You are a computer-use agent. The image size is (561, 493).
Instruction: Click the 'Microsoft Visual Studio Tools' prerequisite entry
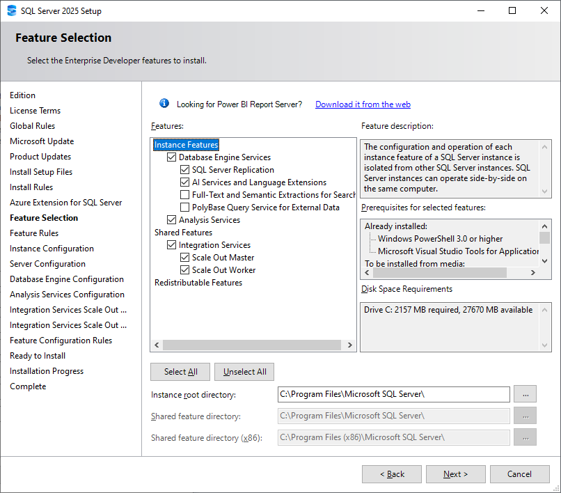coord(458,251)
